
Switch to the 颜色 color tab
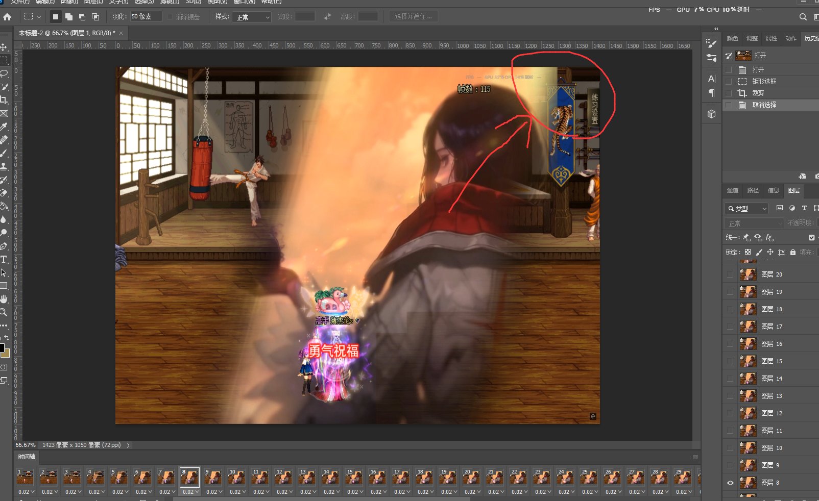[x=733, y=38]
